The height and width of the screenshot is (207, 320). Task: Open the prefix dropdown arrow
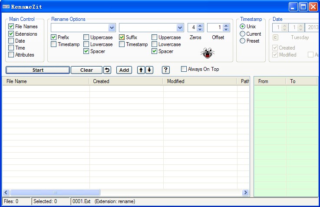pos(112,27)
